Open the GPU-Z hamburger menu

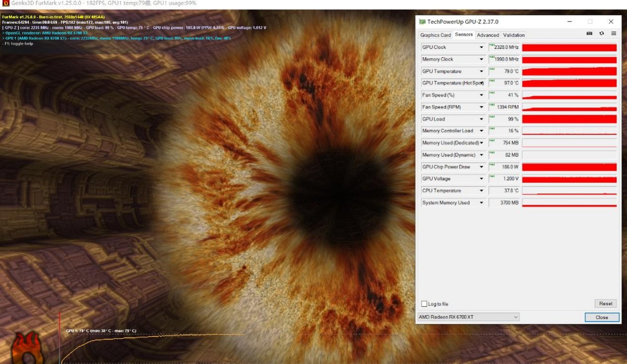pyautogui.click(x=613, y=34)
